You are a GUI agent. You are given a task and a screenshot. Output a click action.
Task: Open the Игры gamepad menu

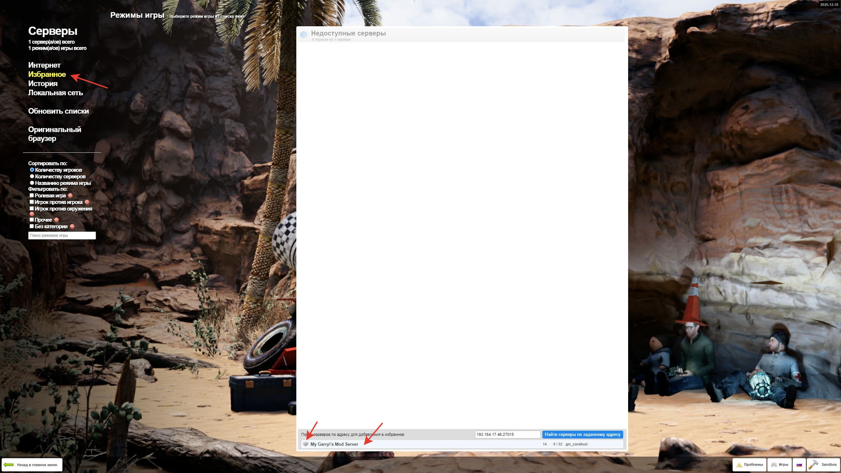(x=780, y=464)
